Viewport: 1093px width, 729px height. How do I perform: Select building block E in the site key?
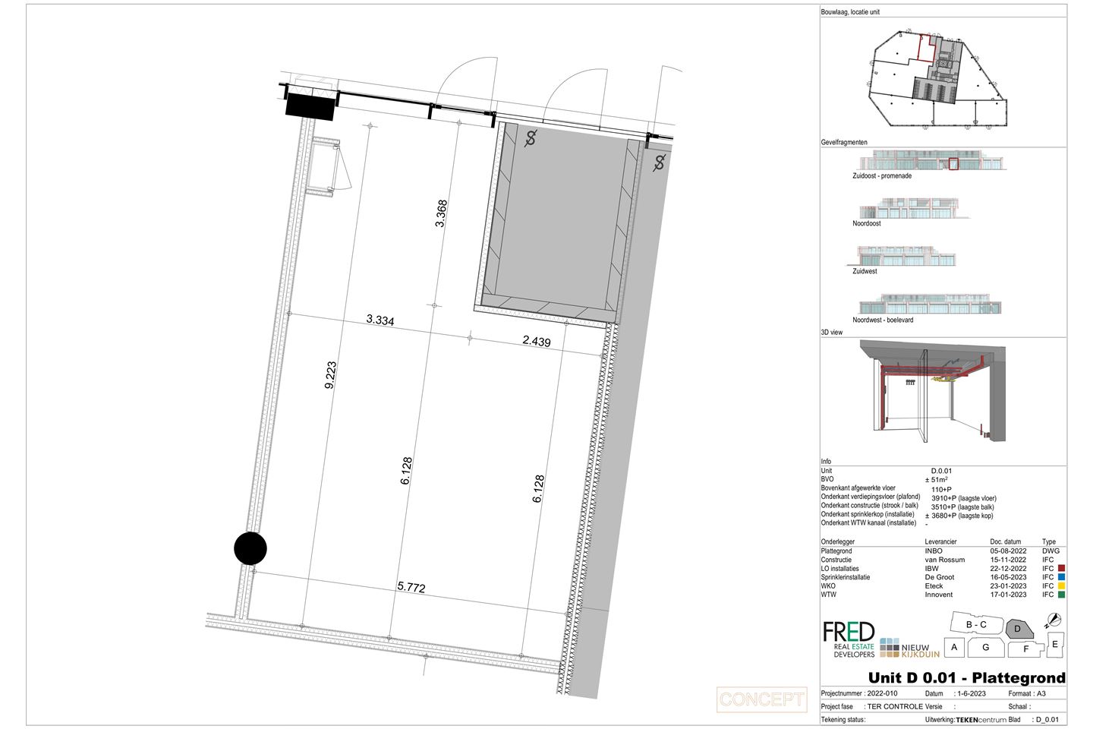[x=1055, y=644]
